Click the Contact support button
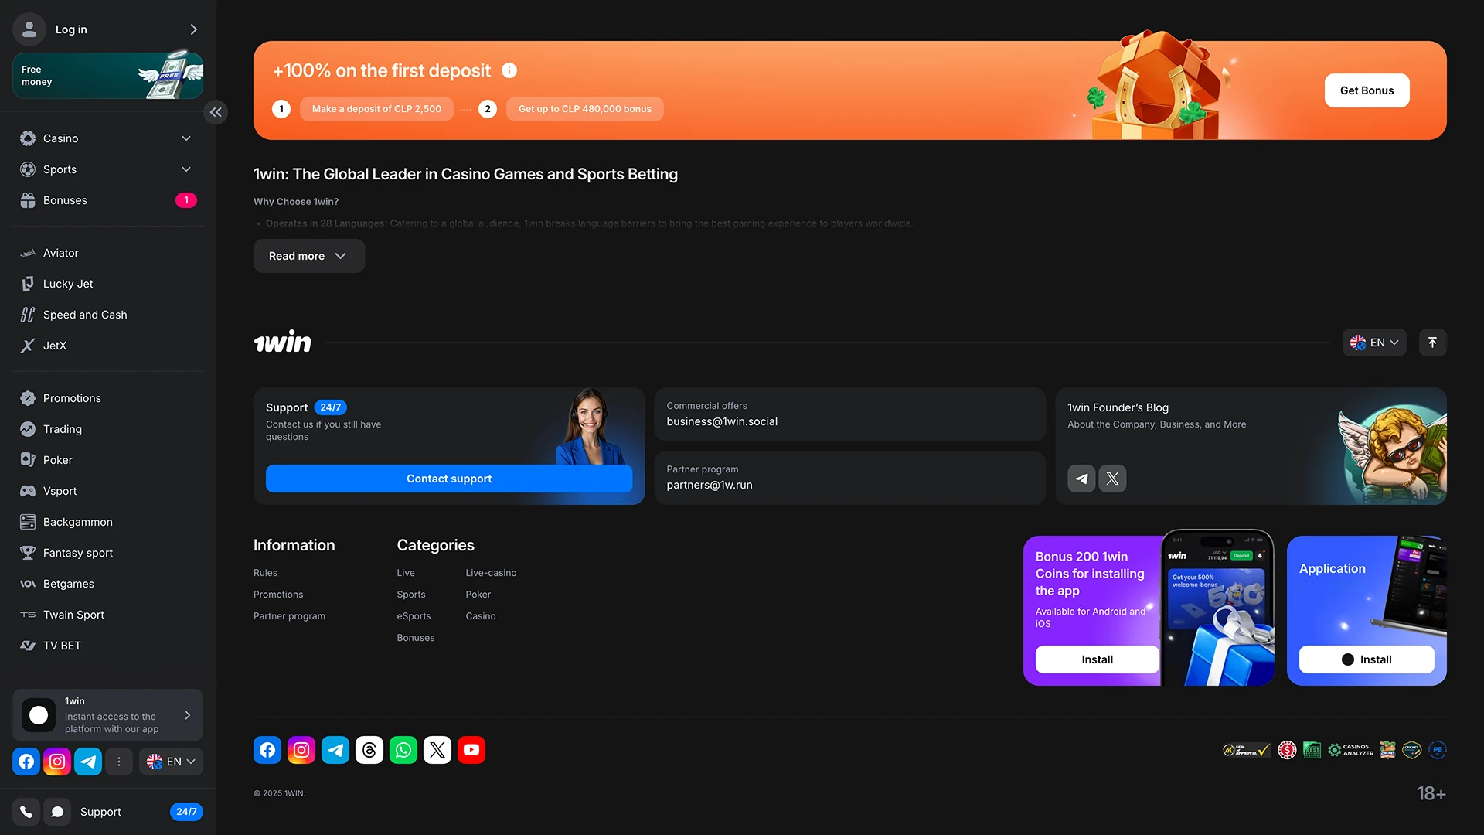Screen dimensions: 1484x835 tap(449, 479)
